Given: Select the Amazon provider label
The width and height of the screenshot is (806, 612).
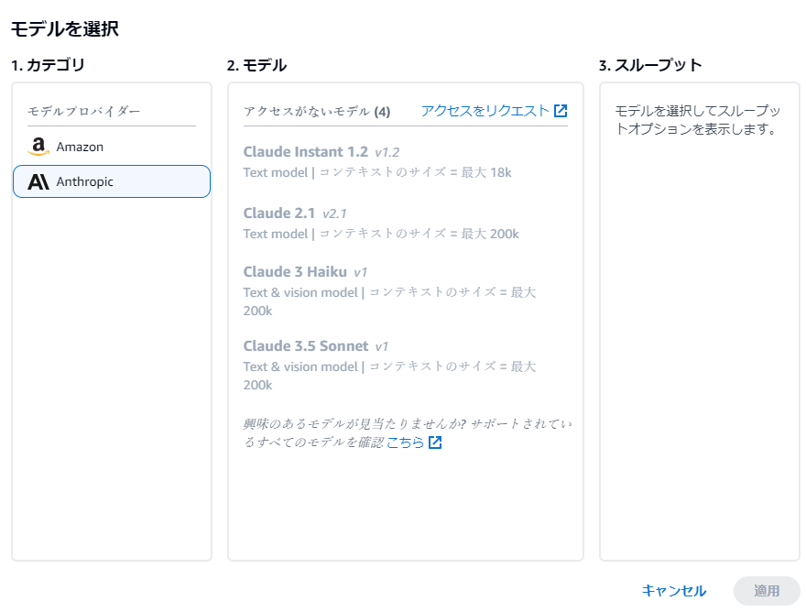Looking at the screenshot, I should (x=80, y=148).
